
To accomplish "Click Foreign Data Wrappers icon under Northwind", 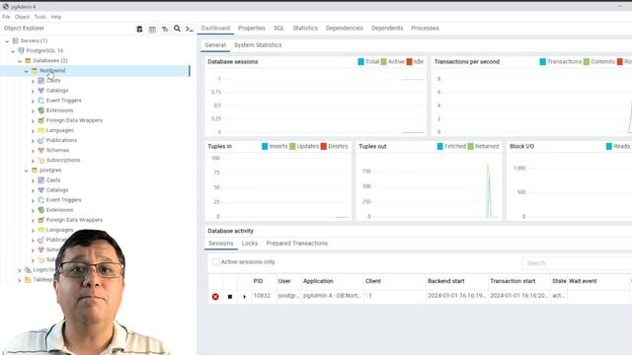I will click(41, 120).
